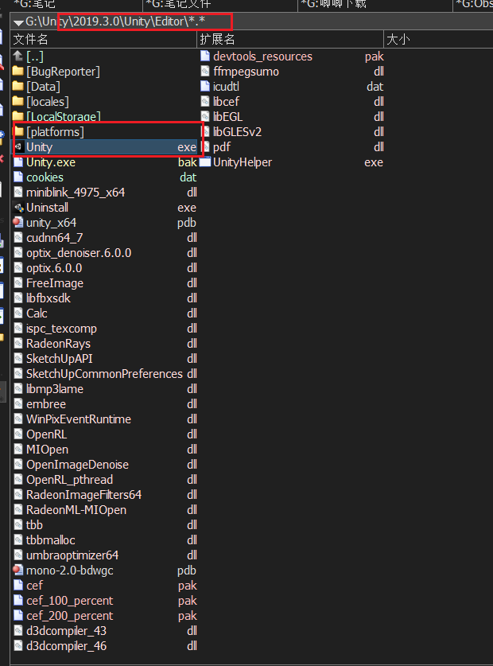
Task: Select ispc_texcomp dll file
Action: point(105,329)
